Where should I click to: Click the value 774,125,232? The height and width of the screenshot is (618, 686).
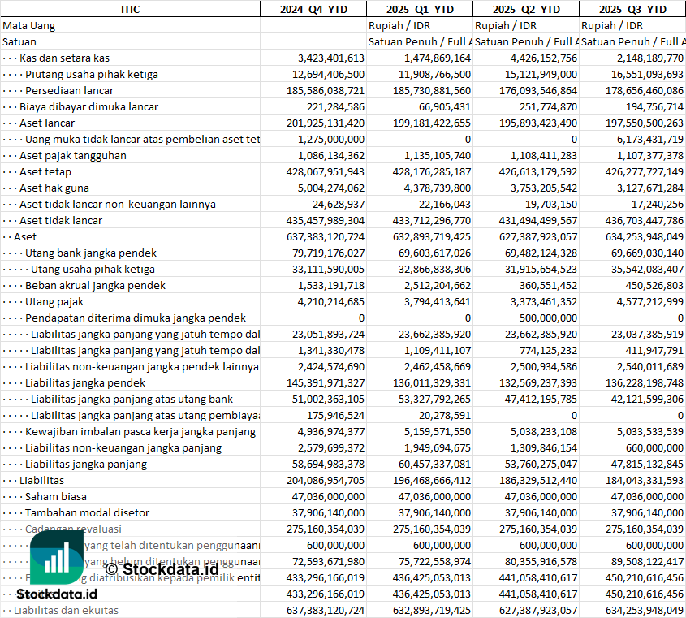click(x=548, y=349)
